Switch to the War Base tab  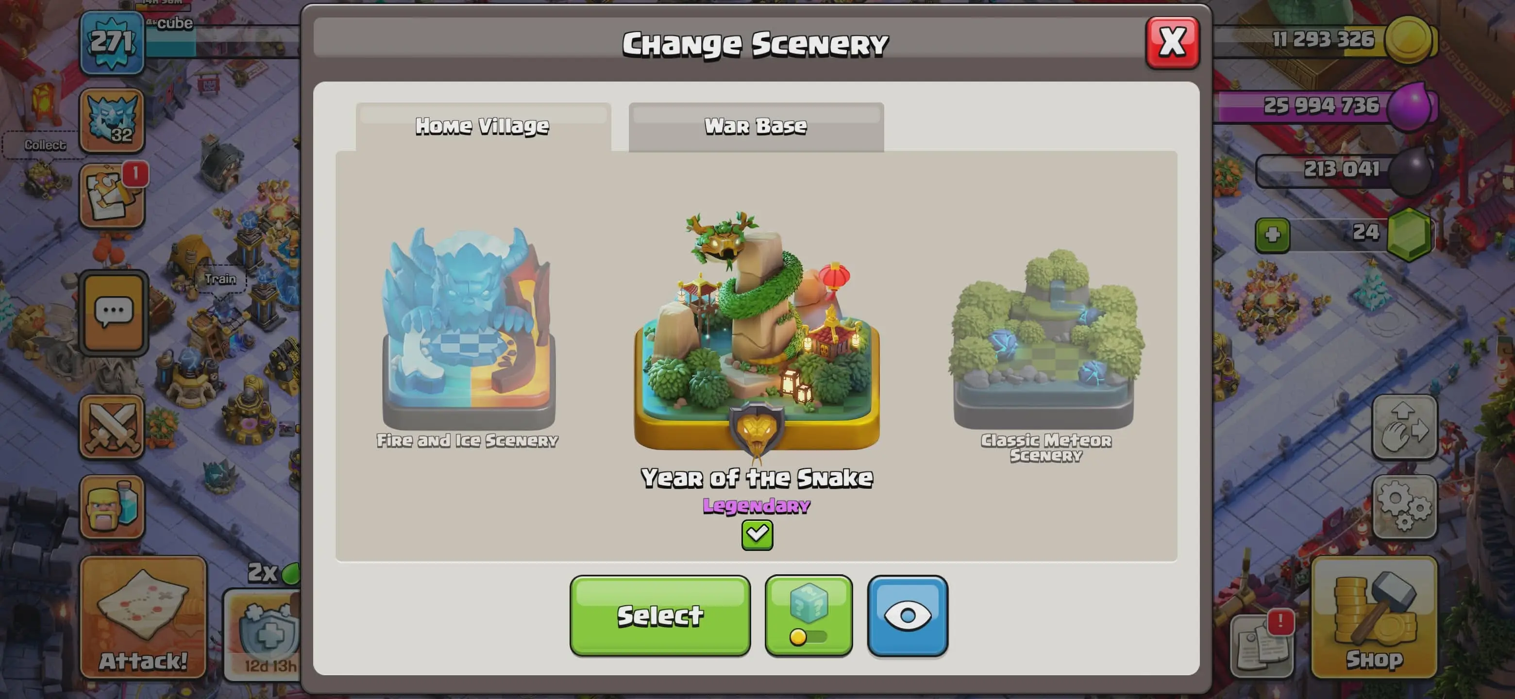756,126
